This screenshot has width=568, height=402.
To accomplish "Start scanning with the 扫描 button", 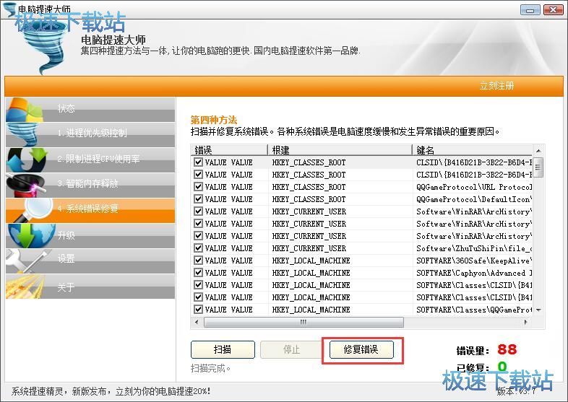I will 223,349.
